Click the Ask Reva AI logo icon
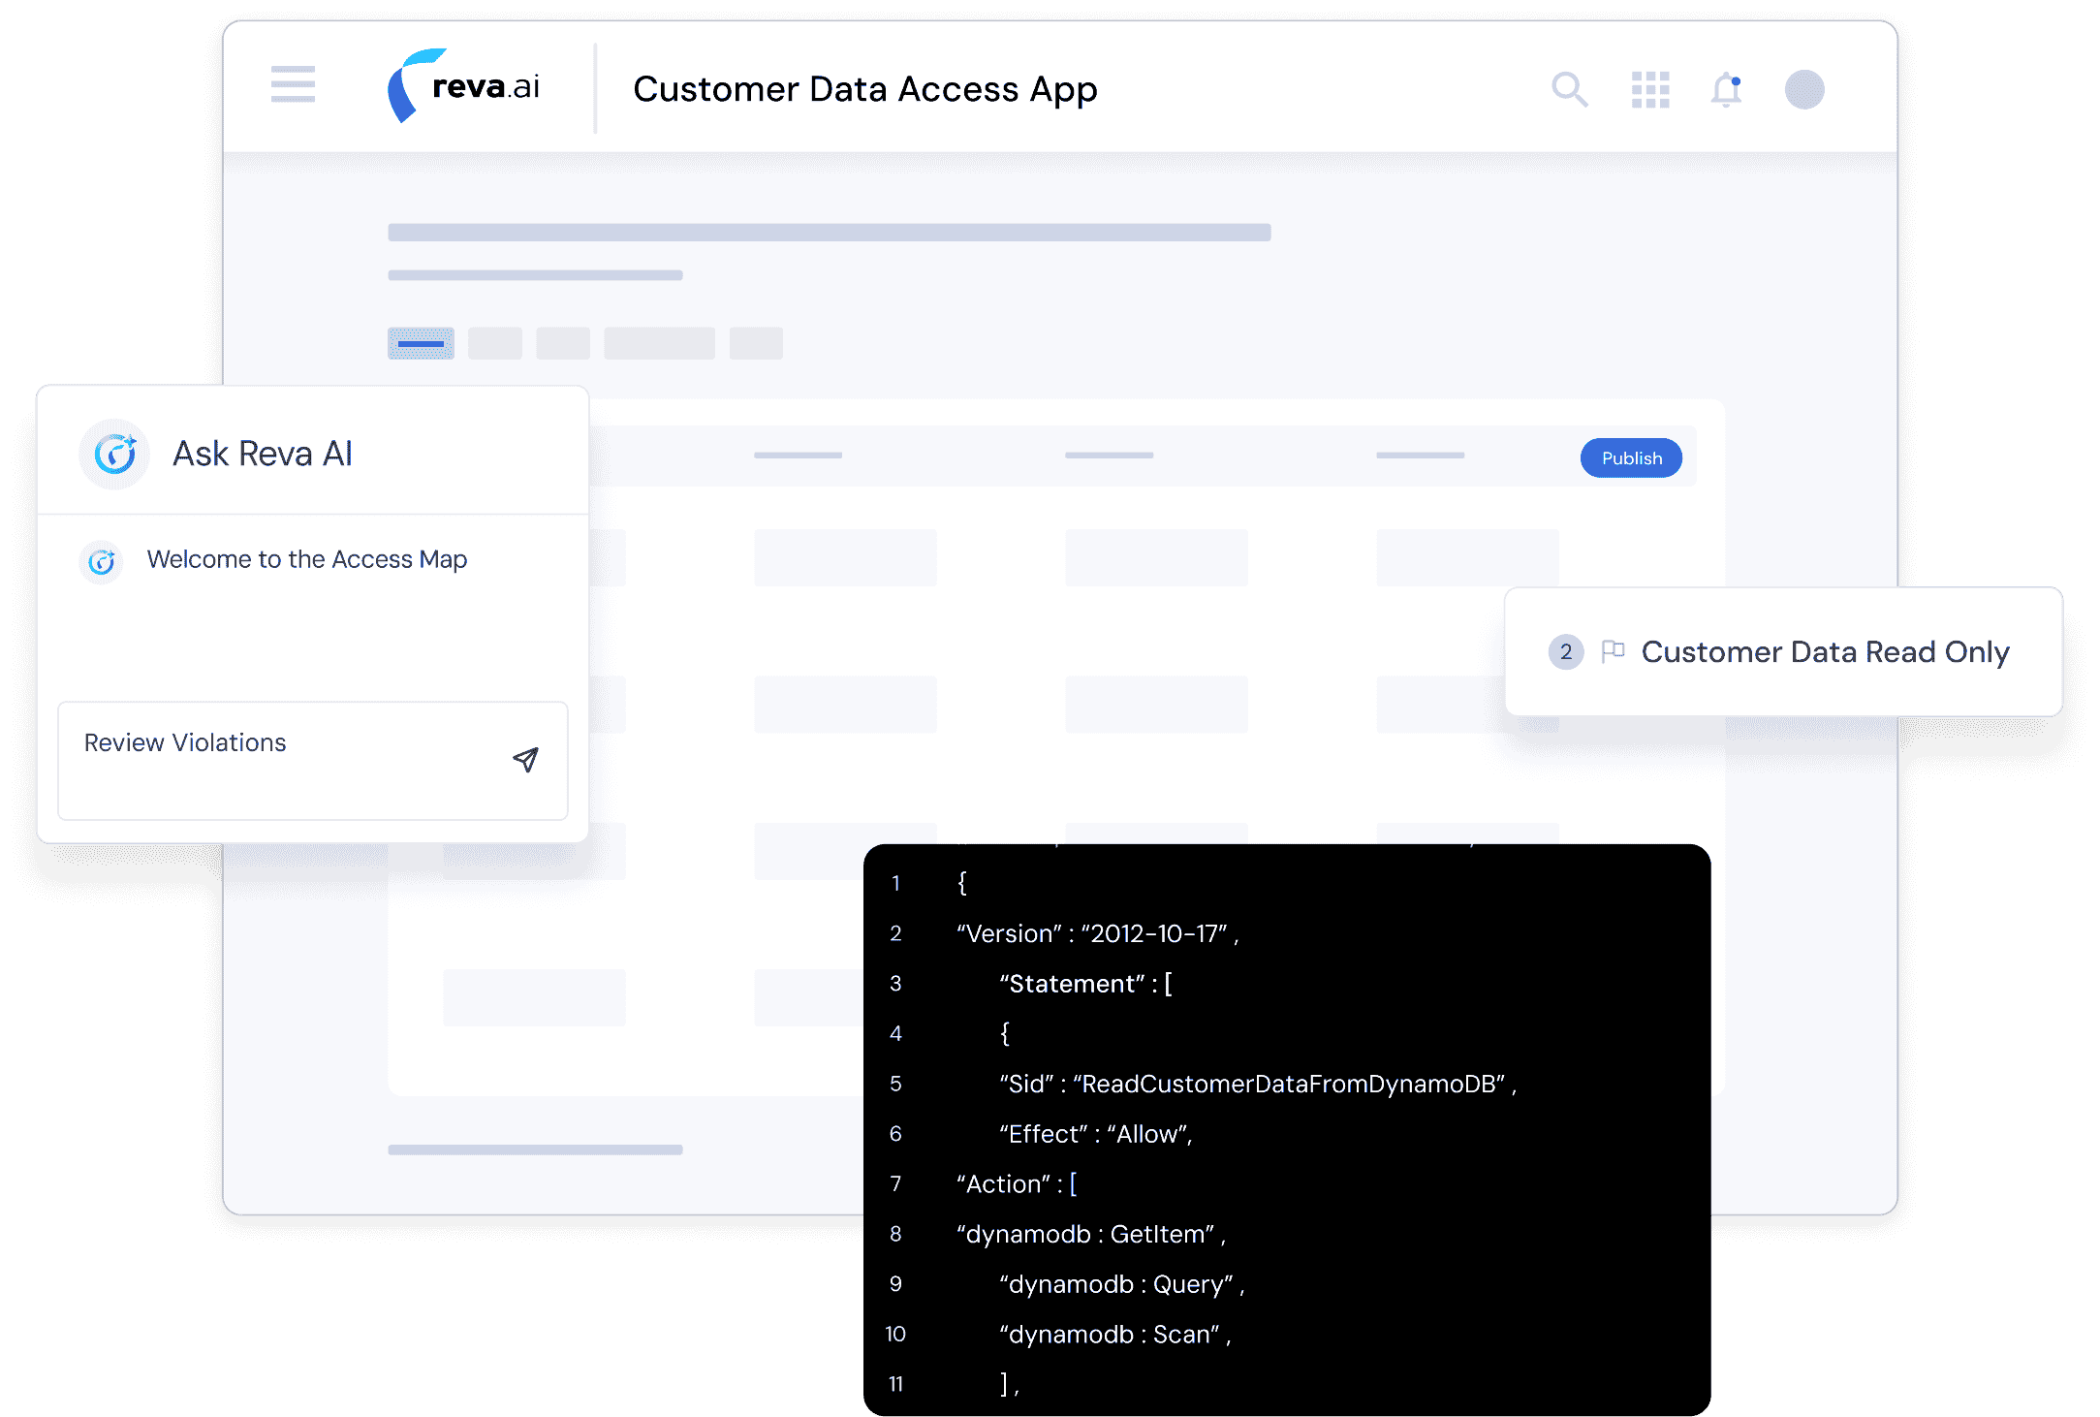Screen dimensions: 2100x1417 point(114,454)
